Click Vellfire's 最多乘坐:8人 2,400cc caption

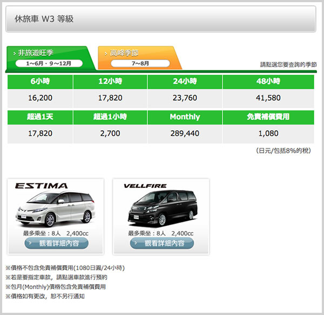tap(160, 233)
